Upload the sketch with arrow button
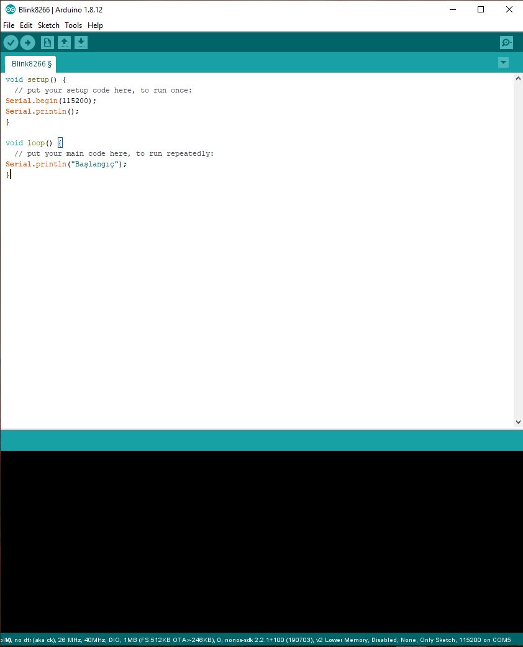523x647 pixels. (28, 42)
